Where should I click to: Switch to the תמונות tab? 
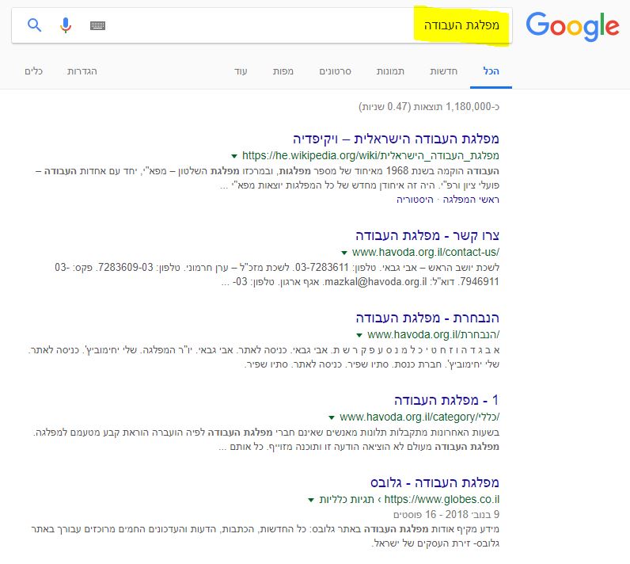(x=390, y=71)
